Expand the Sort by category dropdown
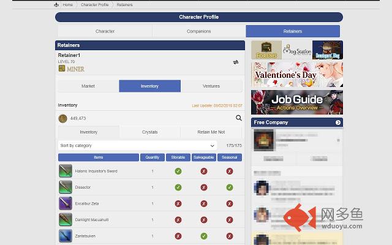 tap(137, 146)
